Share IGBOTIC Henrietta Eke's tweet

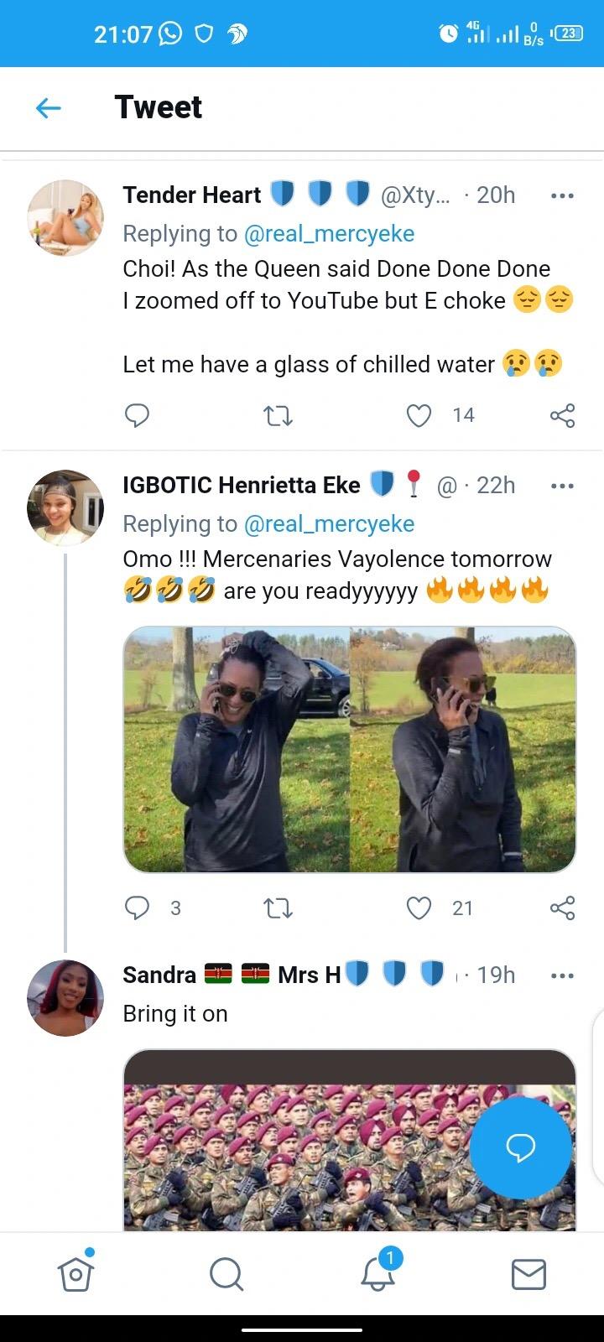coord(562,908)
